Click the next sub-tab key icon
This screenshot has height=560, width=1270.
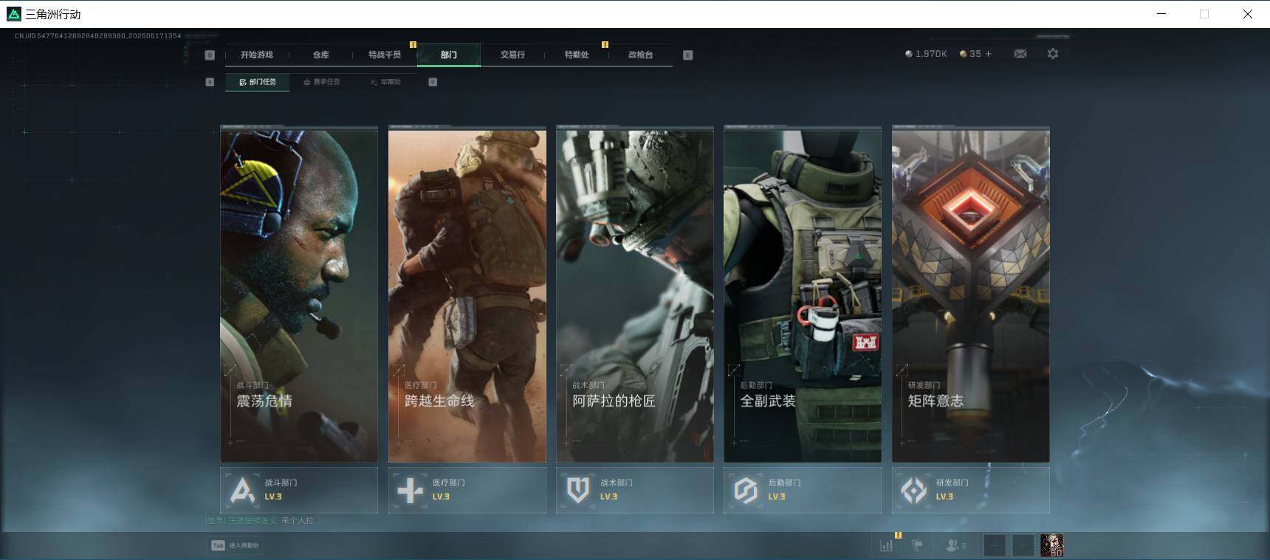(433, 82)
